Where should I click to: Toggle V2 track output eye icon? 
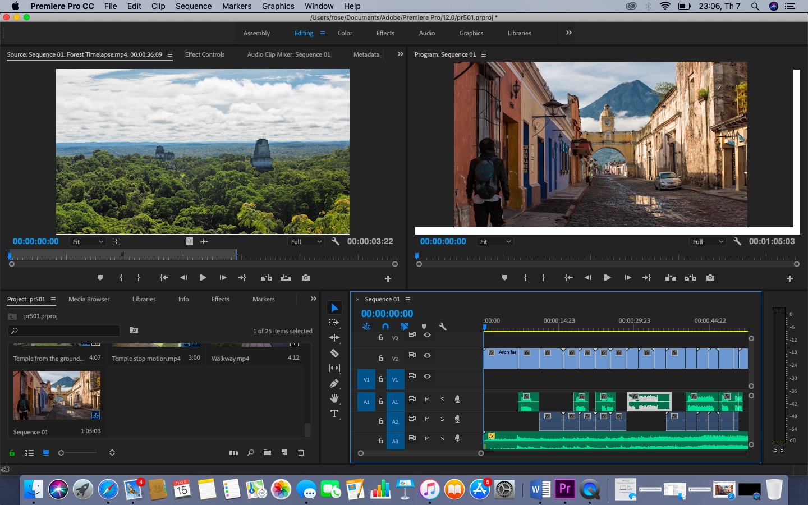pos(427,355)
